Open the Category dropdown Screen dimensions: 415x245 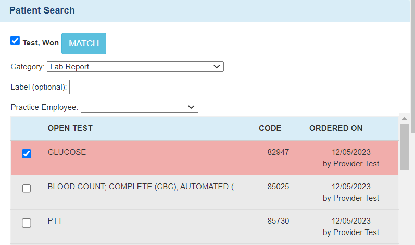[135, 66]
